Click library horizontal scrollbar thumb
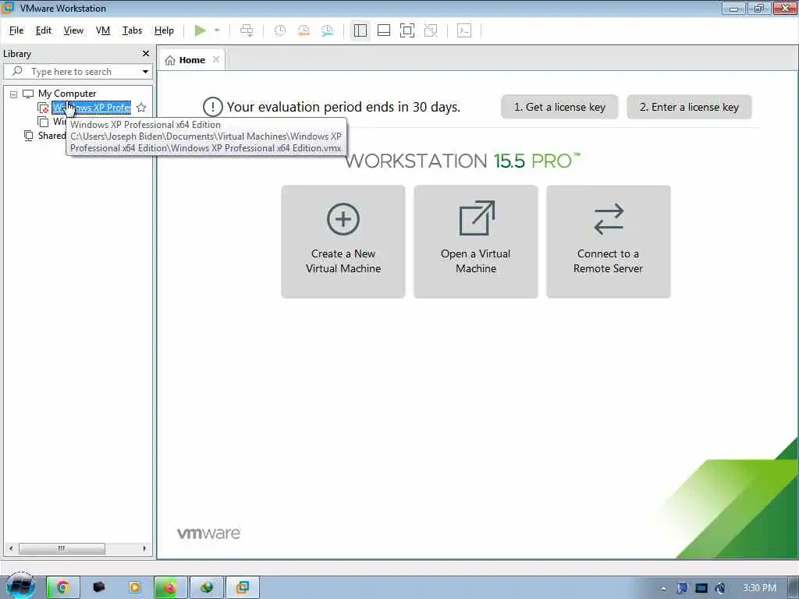 [62, 548]
